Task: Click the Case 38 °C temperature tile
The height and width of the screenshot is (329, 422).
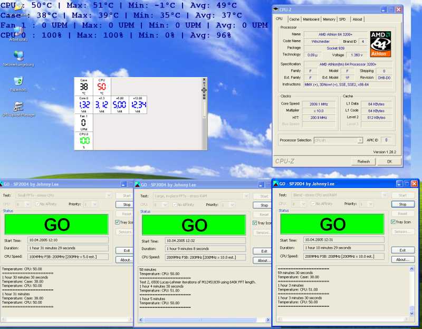Action: pyautogui.click(x=84, y=87)
